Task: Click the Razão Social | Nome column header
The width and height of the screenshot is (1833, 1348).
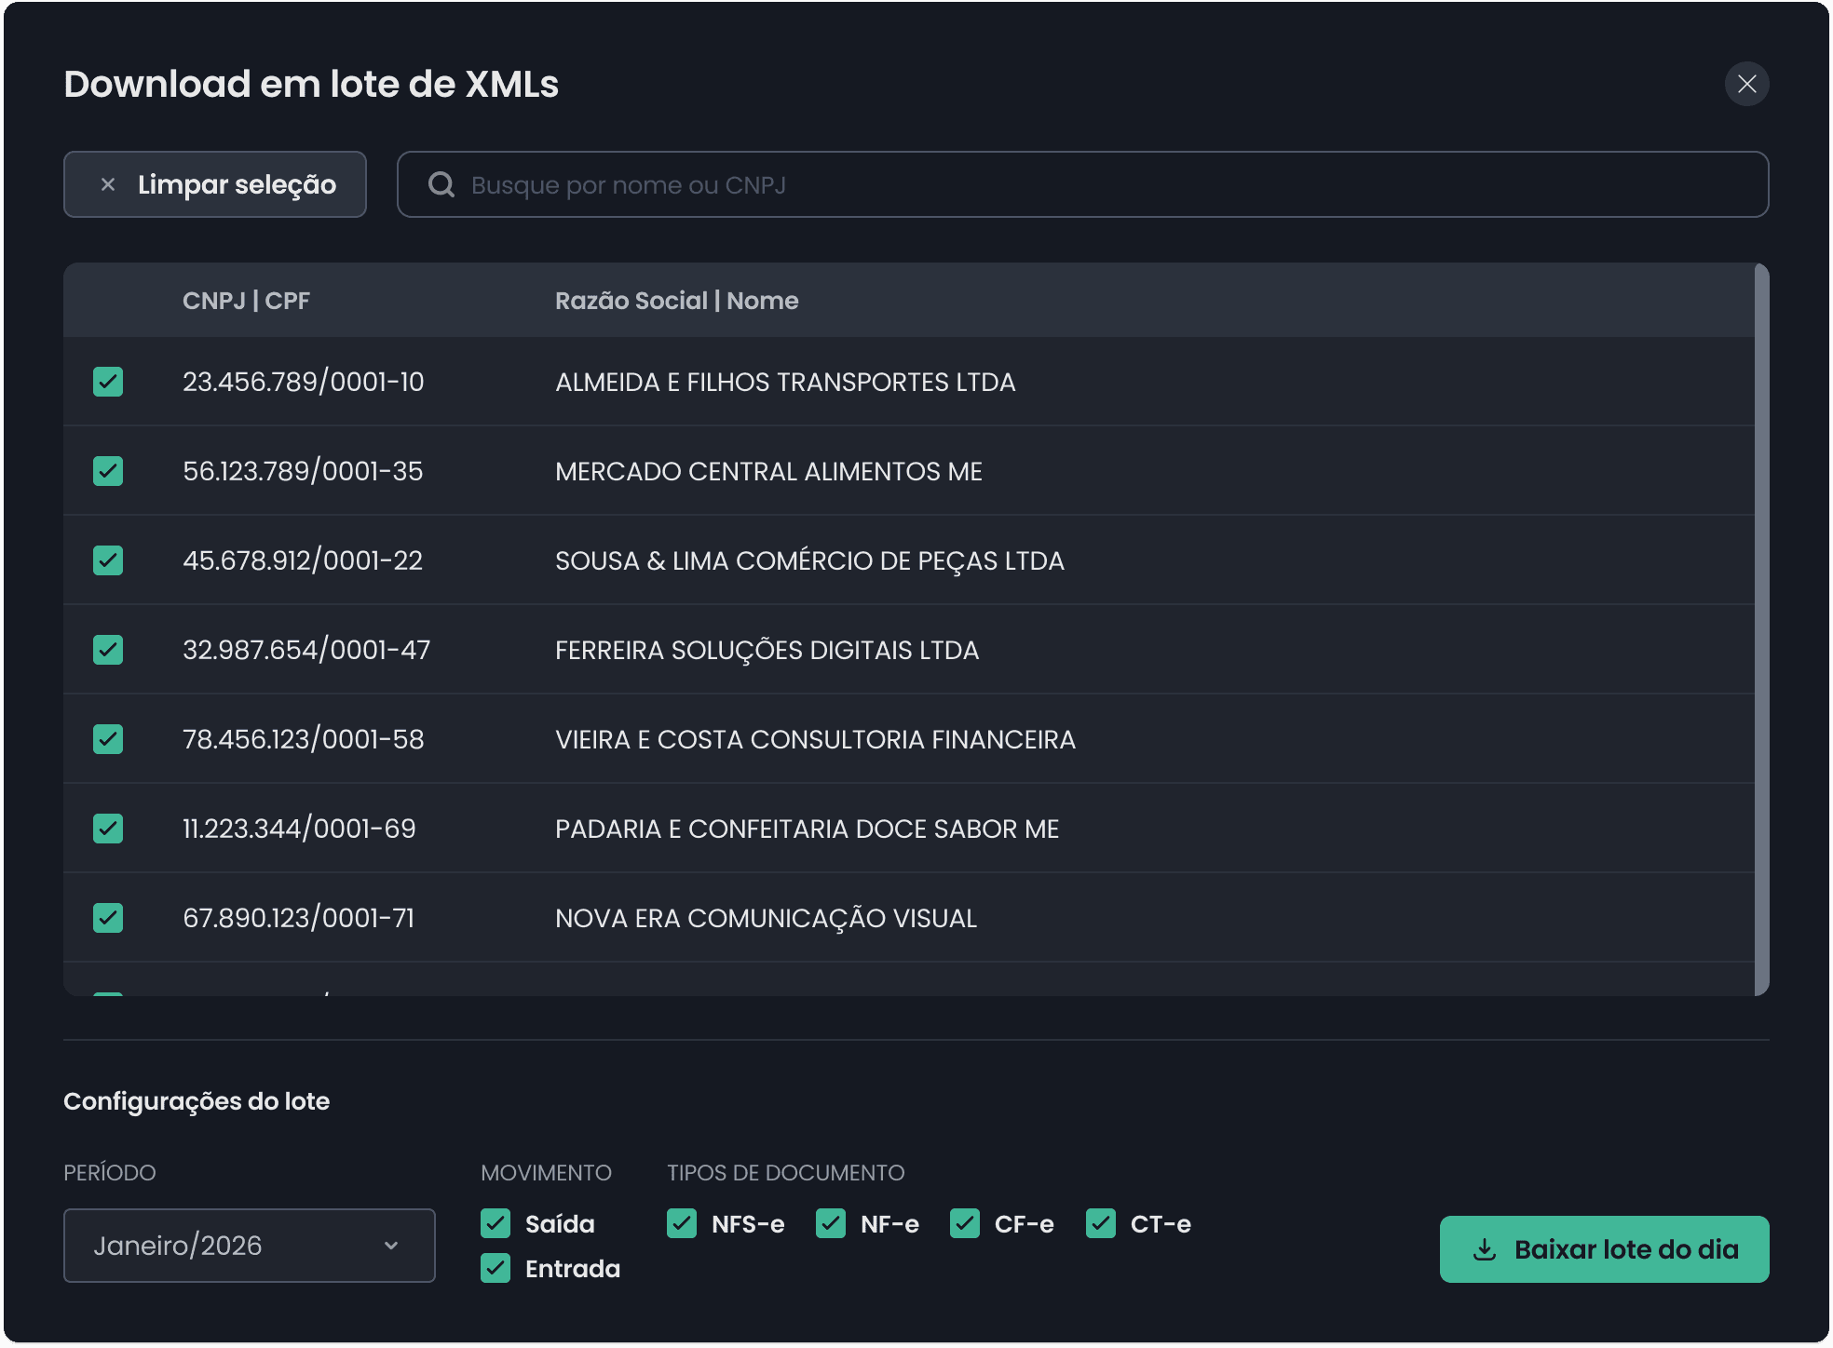Action: coord(676,301)
